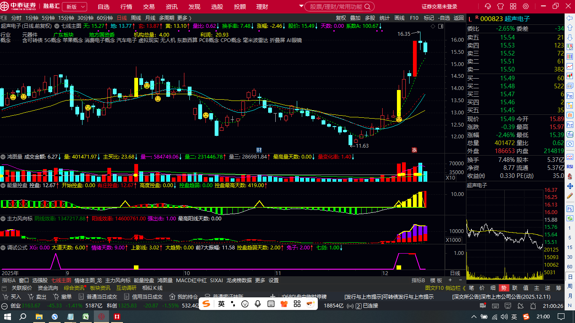Open the Windows Start menu
This screenshot has width=575, height=323.
point(8,316)
